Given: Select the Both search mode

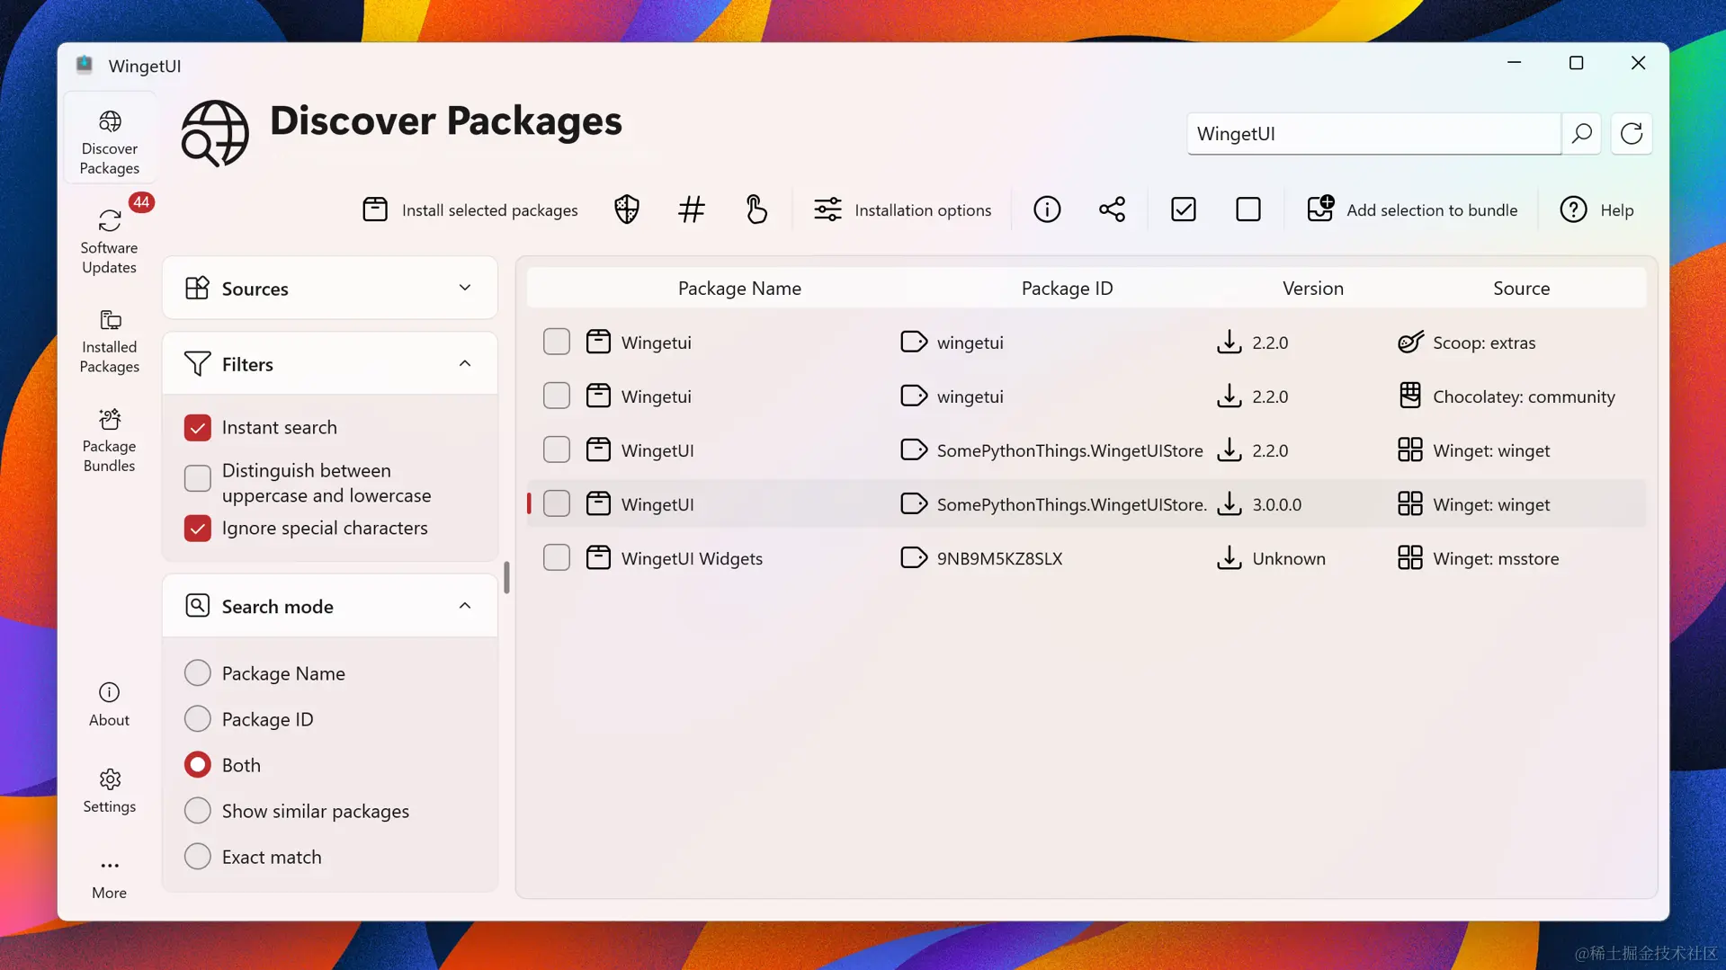Looking at the screenshot, I should [x=198, y=764].
